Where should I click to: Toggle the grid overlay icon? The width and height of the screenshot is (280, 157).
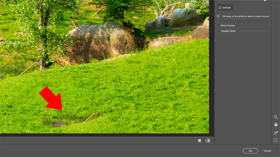click(x=276, y=140)
